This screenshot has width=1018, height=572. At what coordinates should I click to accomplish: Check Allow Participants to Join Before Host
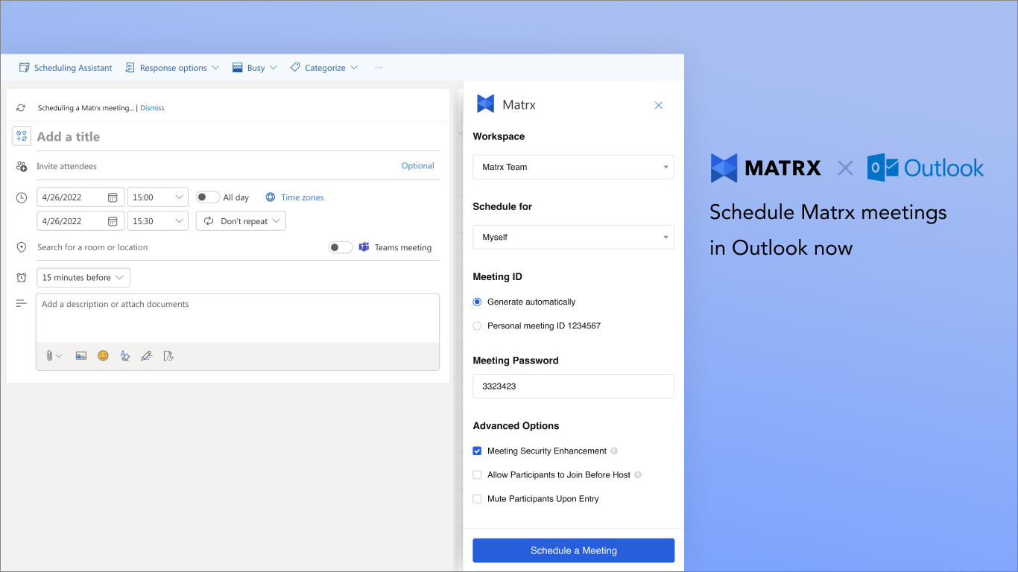[x=477, y=474]
